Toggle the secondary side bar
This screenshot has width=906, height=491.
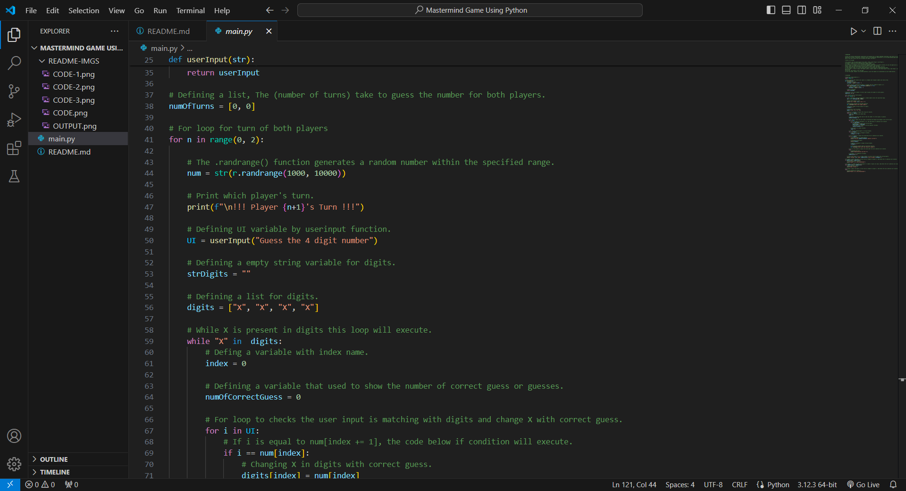click(x=802, y=10)
